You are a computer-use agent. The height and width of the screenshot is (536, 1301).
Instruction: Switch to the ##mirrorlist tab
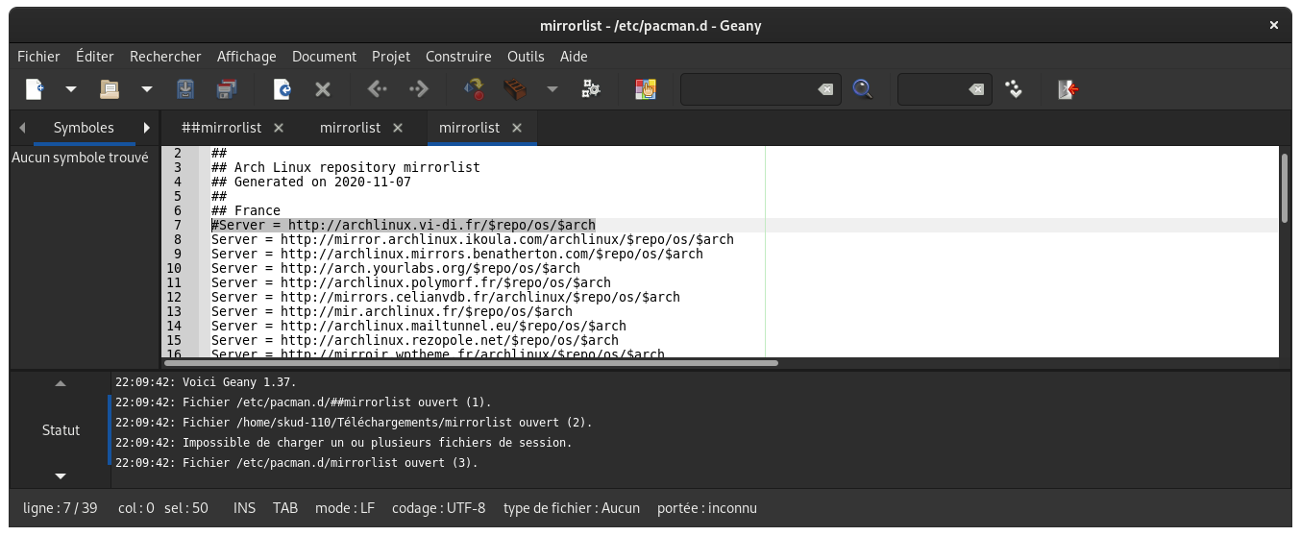[x=221, y=128]
